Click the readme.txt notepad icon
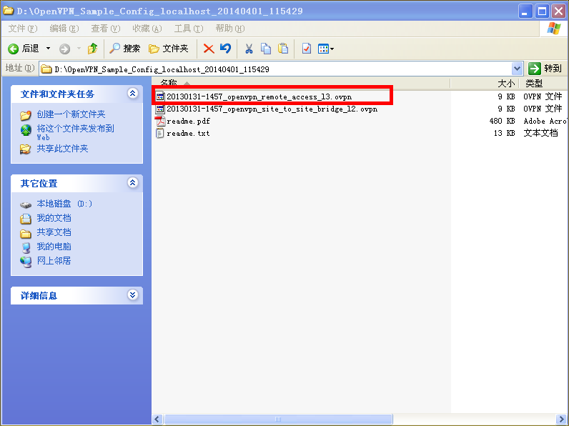The width and height of the screenshot is (569, 426). pos(159,133)
